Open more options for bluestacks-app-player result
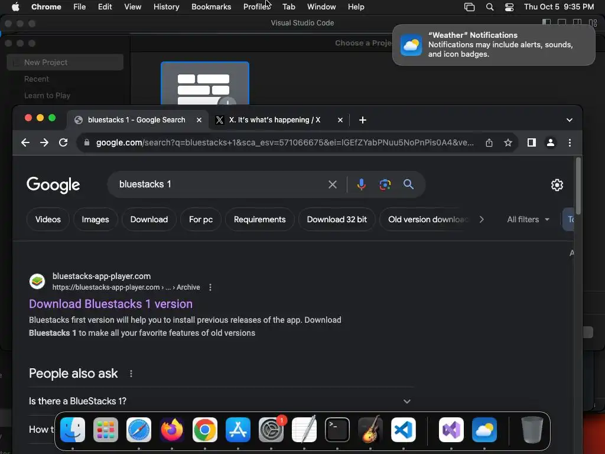605x454 pixels. pyautogui.click(x=210, y=287)
